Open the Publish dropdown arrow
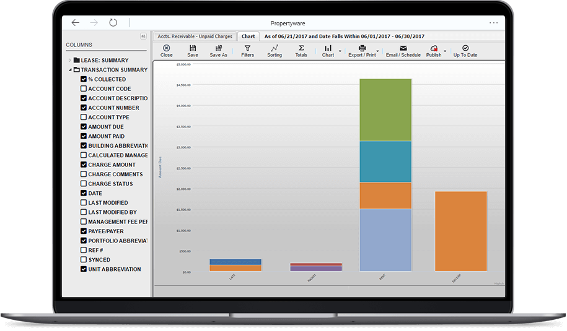This screenshot has height=331, width=567. (445, 51)
